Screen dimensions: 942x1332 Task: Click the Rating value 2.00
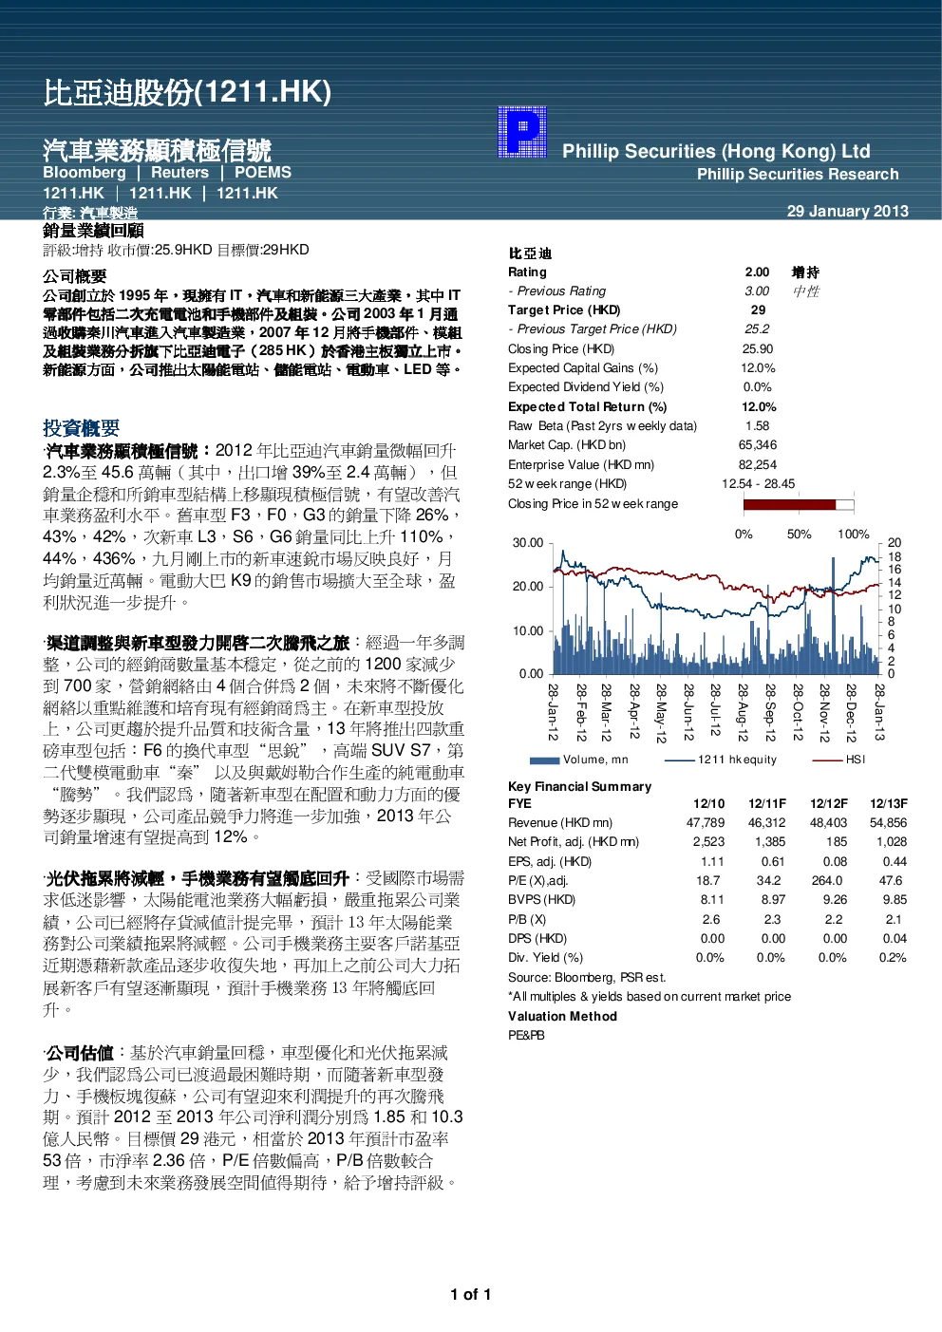coord(757,272)
